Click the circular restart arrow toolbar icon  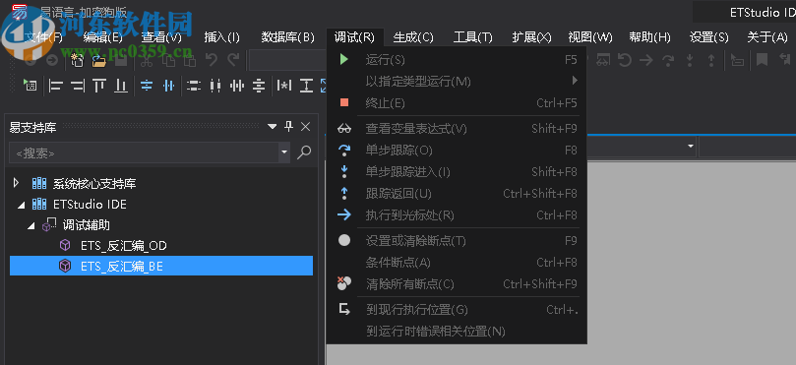pyautogui.click(x=625, y=60)
